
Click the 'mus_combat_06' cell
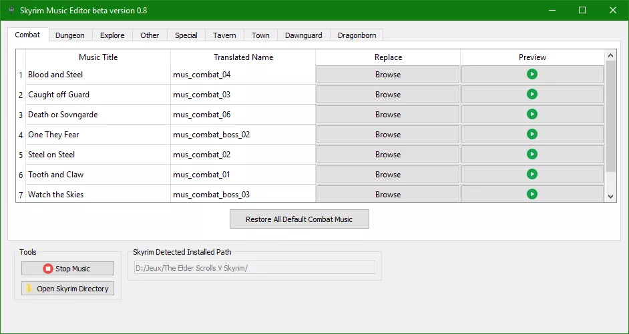243,115
